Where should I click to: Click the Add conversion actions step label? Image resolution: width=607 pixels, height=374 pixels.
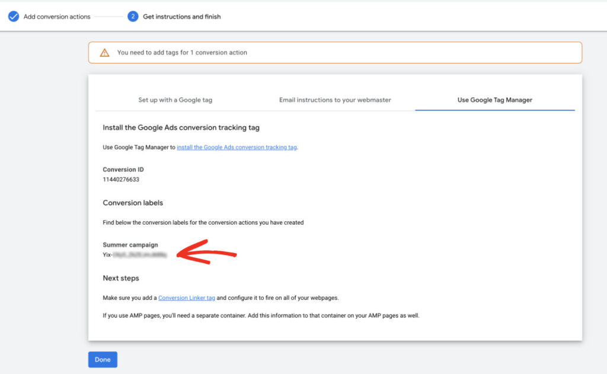point(57,17)
